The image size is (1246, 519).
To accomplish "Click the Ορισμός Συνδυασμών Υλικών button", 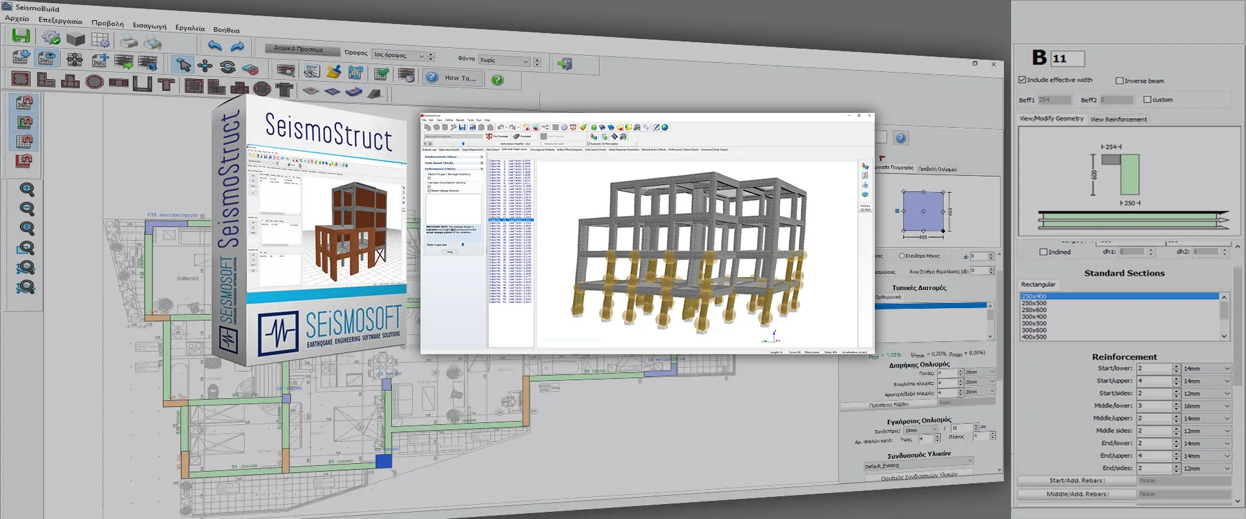I will click(x=918, y=477).
